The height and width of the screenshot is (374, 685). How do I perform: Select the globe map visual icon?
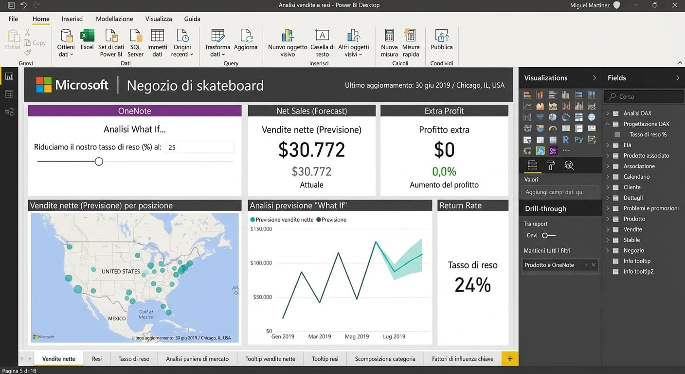[591, 117]
